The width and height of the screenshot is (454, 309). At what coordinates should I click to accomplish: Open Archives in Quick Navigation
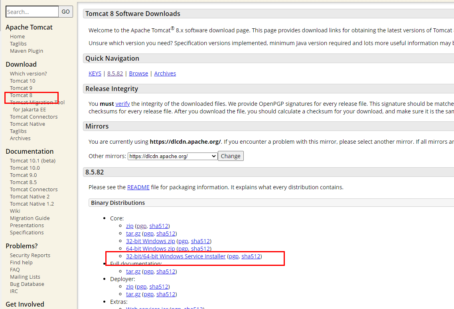(165, 73)
